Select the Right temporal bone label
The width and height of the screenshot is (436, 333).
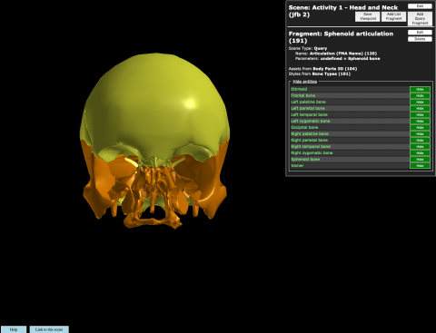point(311,146)
